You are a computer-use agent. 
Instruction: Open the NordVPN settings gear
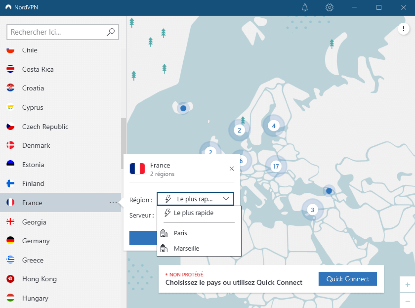(x=329, y=7)
